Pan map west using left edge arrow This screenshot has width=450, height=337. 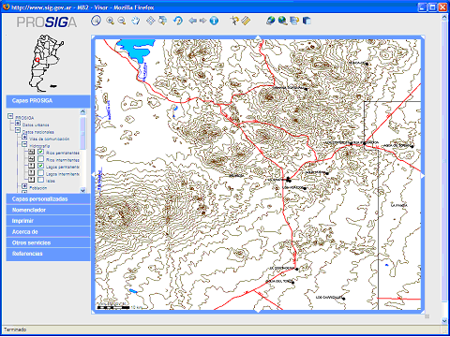tap(93, 175)
